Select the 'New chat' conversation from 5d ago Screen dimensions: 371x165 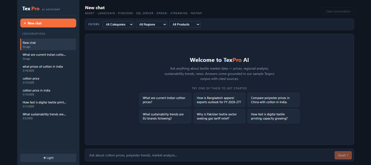point(48,44)
